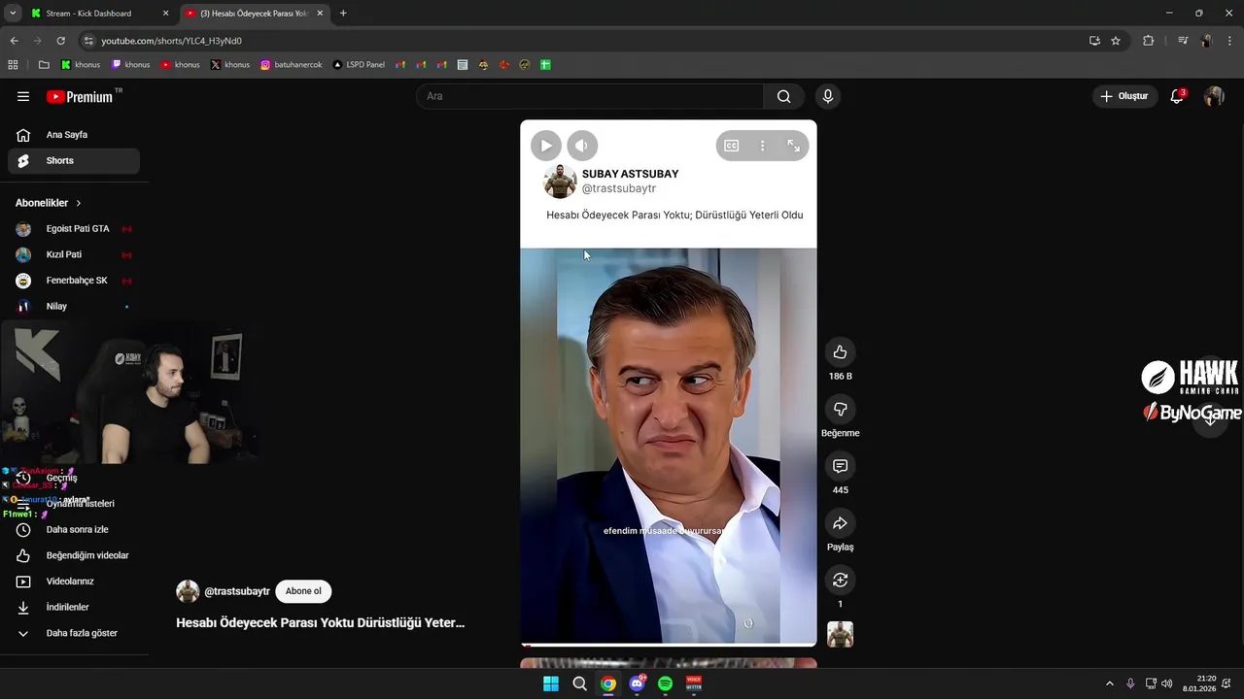
Task: Bookmark this page with the star
Action: pos(1116,41)
